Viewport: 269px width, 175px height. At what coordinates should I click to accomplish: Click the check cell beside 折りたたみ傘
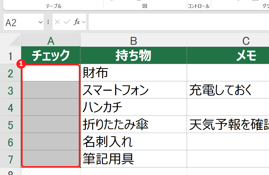[x=51, y=124]
